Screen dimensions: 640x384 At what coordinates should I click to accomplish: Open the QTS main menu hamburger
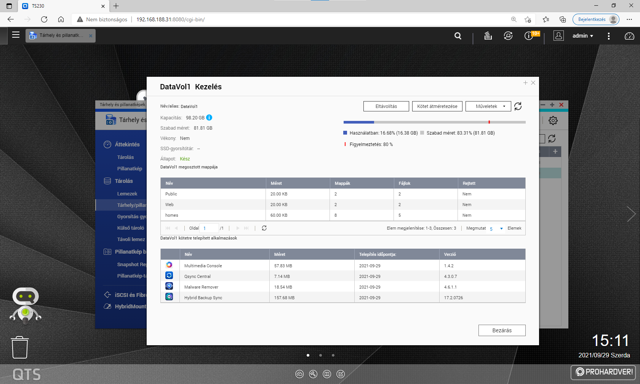point(16,35)
